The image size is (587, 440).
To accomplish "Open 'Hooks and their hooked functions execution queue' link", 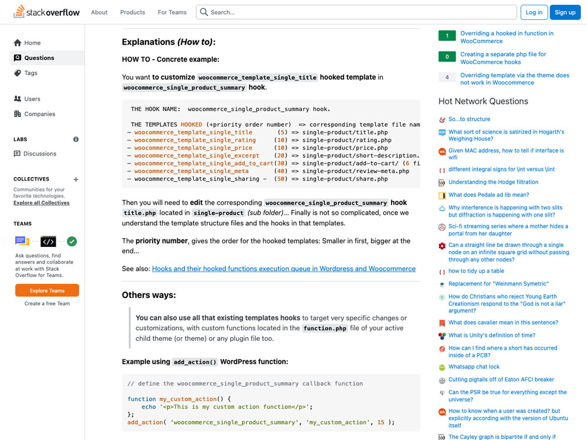I will pos(284,269).
